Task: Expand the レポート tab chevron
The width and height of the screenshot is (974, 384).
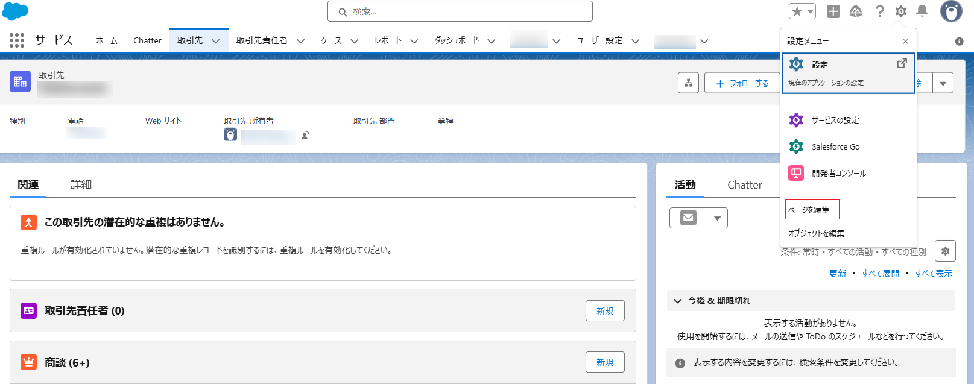Action: pos(414,41)
